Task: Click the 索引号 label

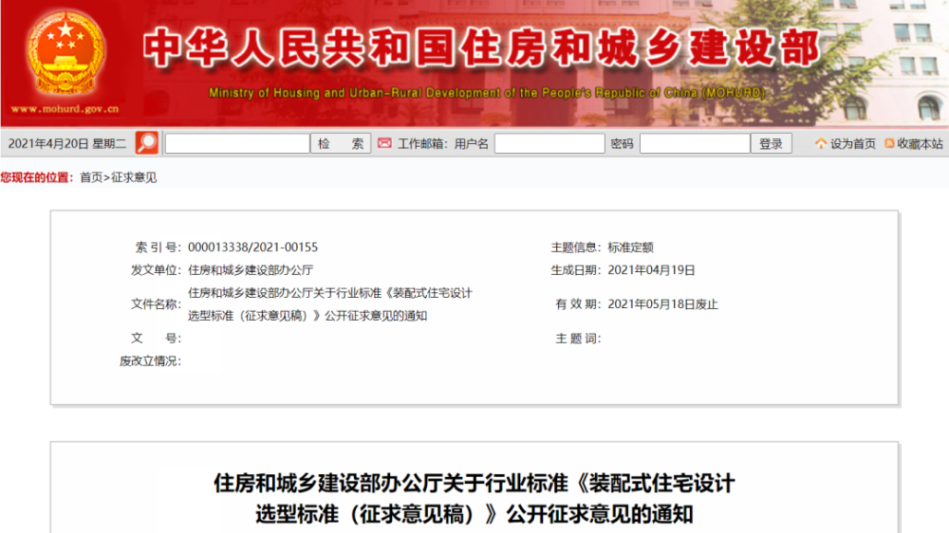Action: [x=158, y=247]
